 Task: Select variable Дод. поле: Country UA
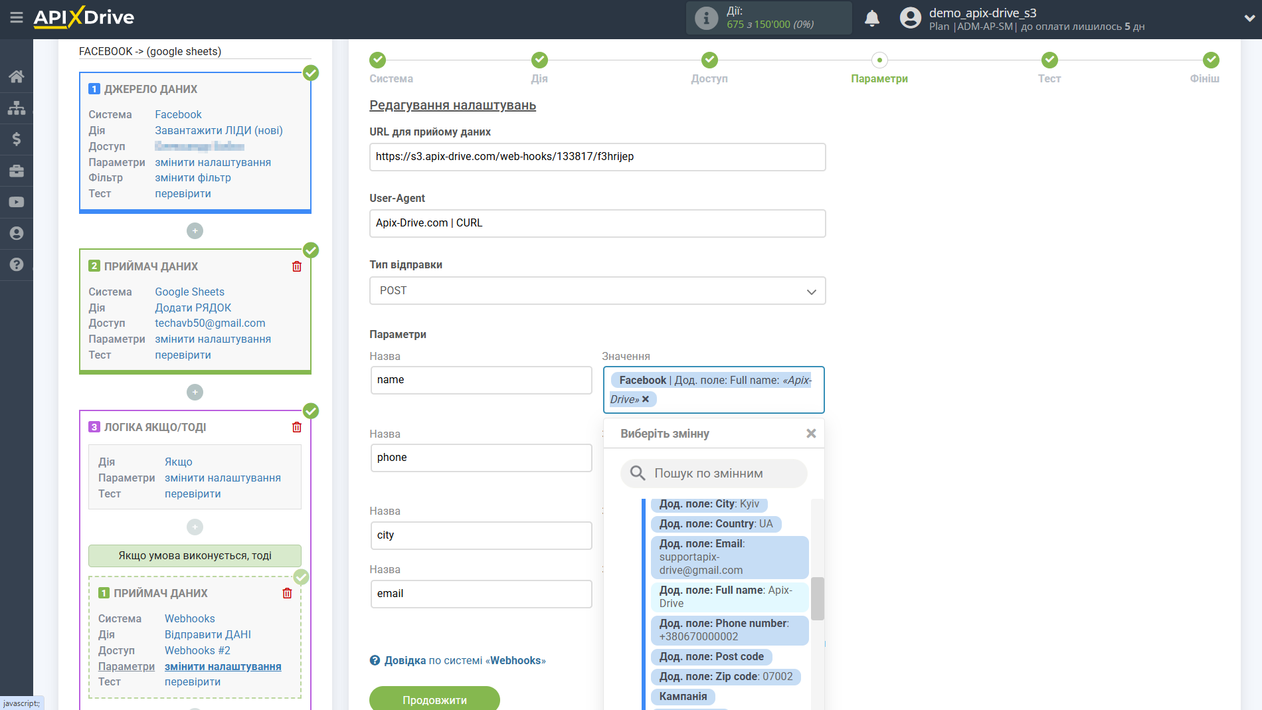tap(716, 524)
